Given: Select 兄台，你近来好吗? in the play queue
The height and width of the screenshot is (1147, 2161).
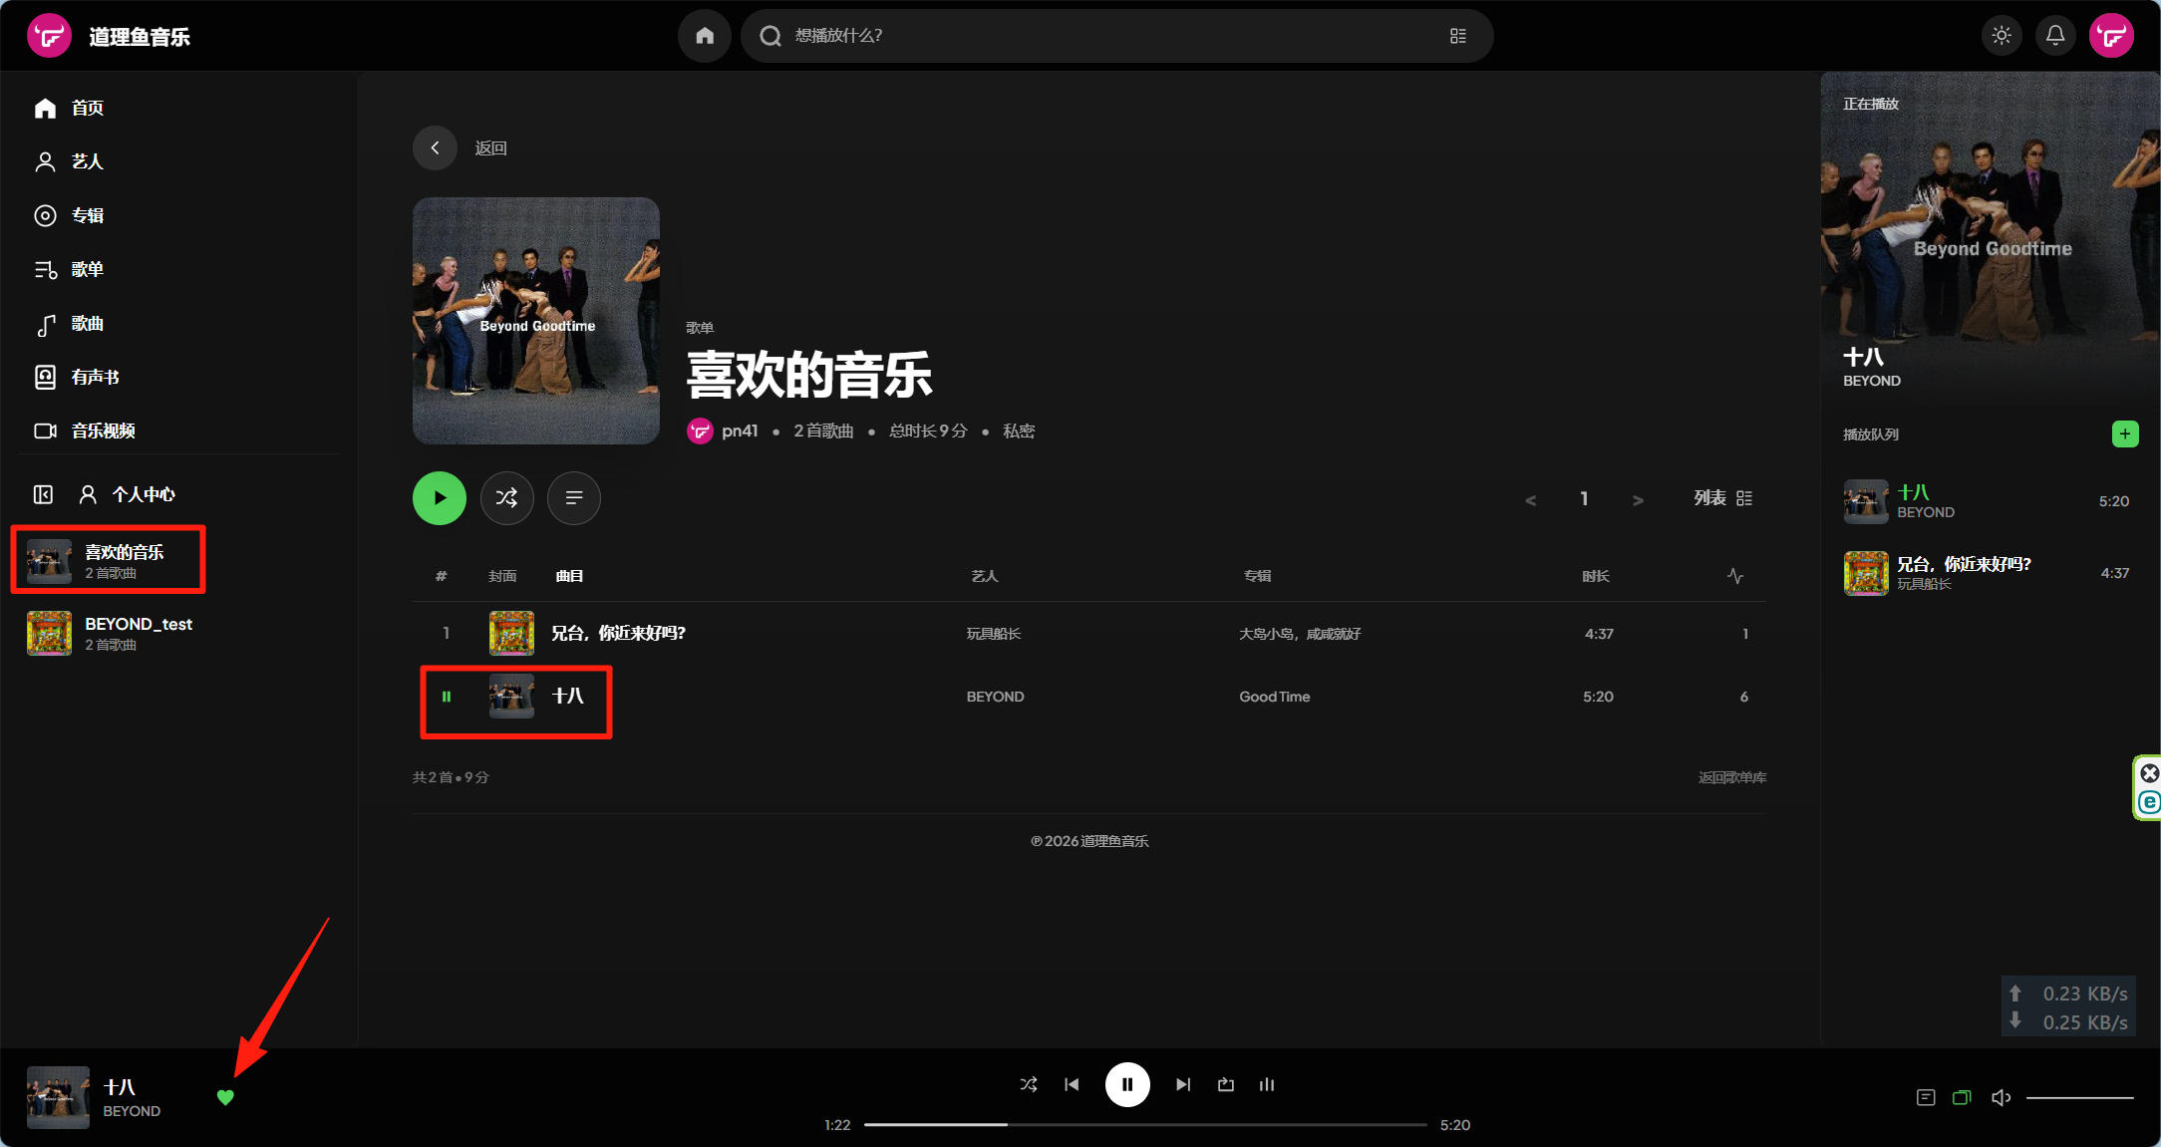Looking at the screenshot, I should (1986, 573).
